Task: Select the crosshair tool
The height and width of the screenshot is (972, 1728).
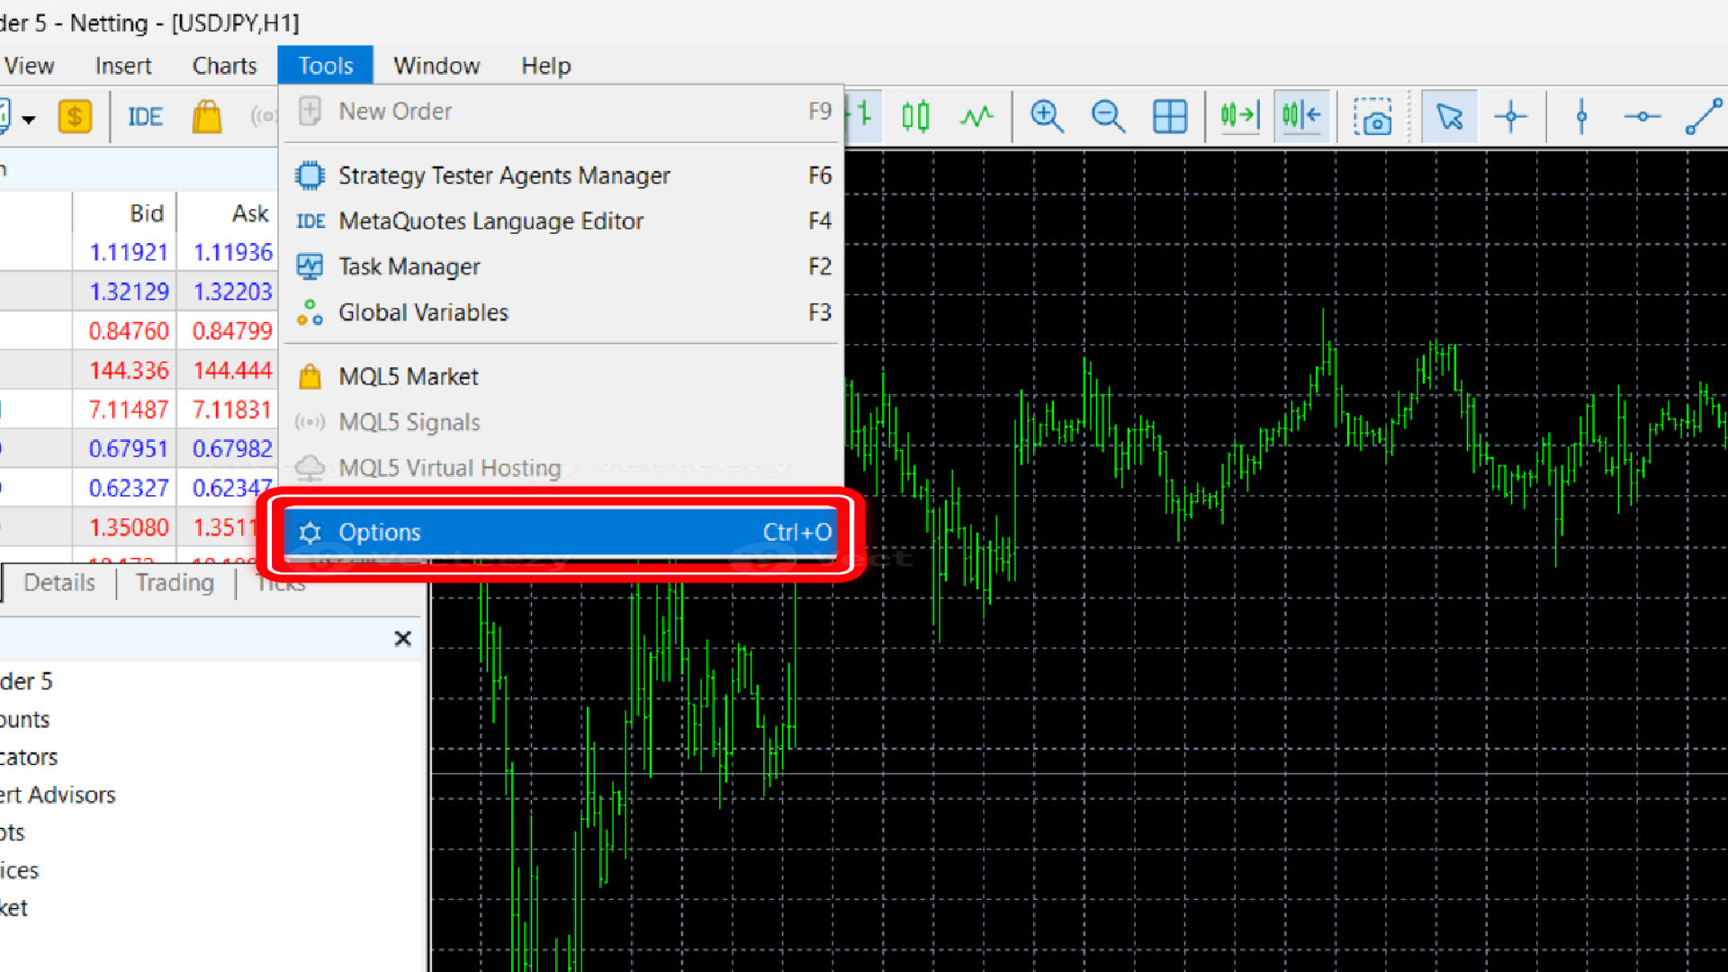Action: point(1511,116)
